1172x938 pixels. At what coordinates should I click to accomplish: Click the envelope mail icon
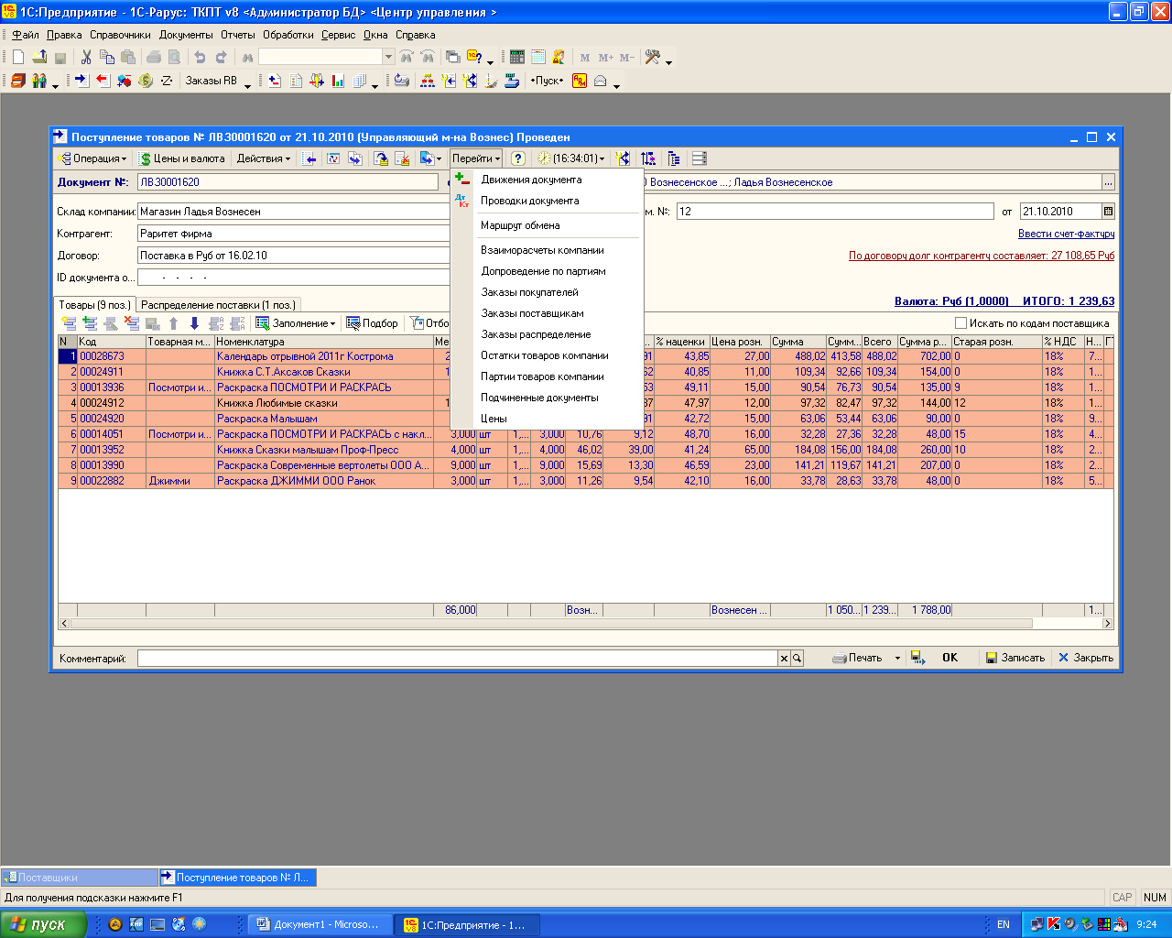(601, 81)
